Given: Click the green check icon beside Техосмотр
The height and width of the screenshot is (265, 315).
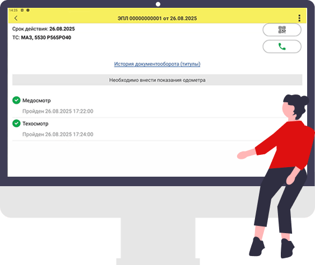Looking at the screenshot, I should coord(16,124).
